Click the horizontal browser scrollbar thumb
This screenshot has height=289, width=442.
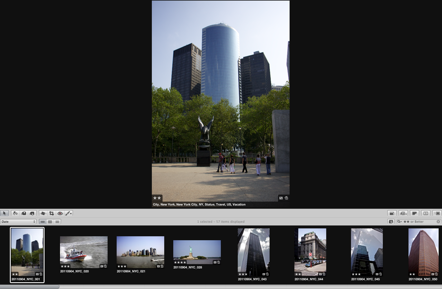coord(30,287)
